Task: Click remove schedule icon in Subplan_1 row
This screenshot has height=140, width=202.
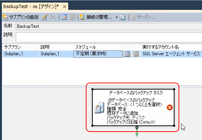Action: click(136, 54)
